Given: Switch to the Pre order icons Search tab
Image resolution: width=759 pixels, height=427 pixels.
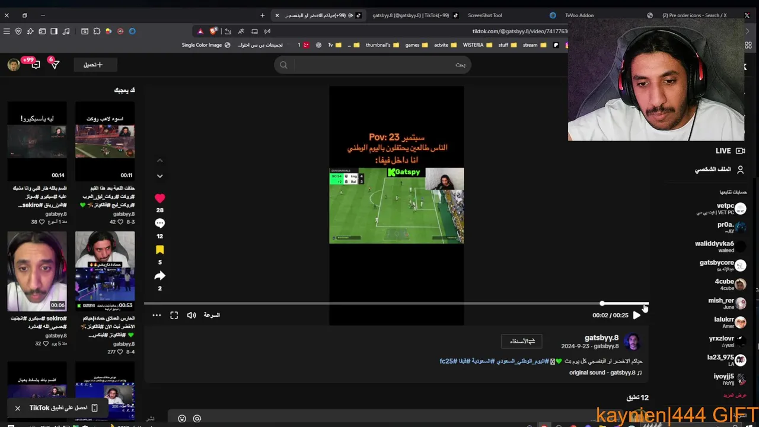Looking at the screenshot, I should 694,15.
